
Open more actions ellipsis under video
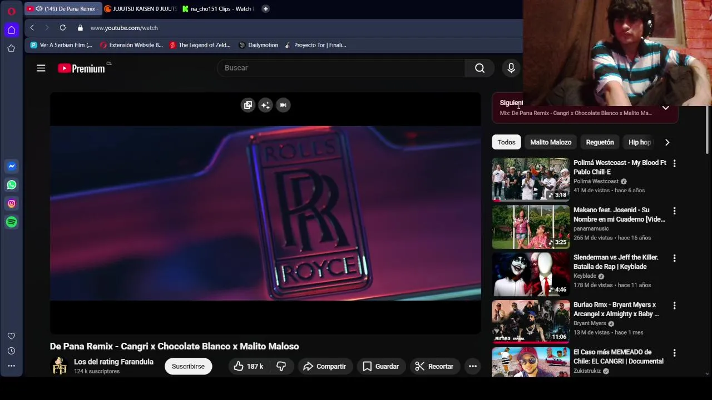[472, 366]
